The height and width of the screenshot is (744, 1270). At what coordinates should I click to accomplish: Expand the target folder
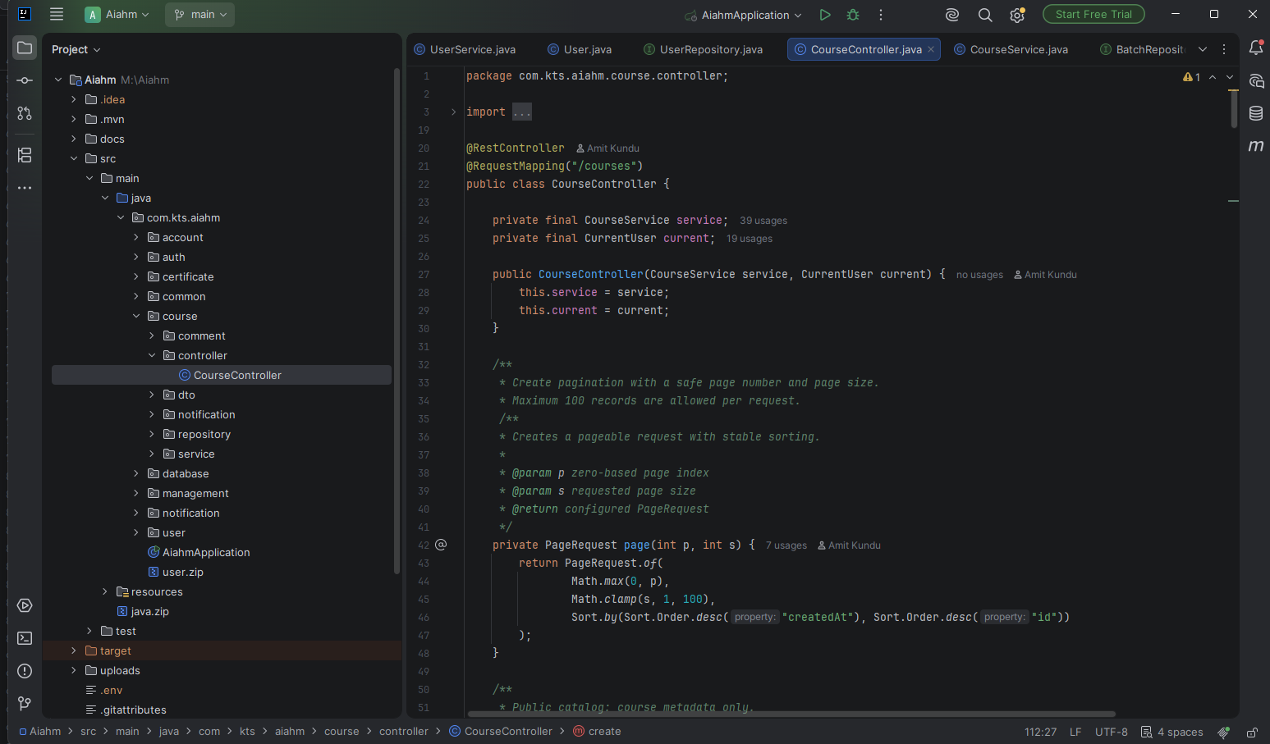point(74,650)
